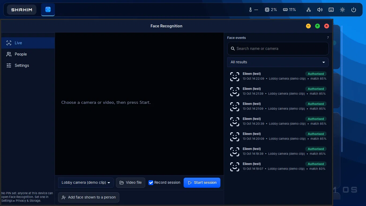Image resolution: width=366 pixels, height=206 pixels.
Task: Start the recognition session
Action: [202, 183]
